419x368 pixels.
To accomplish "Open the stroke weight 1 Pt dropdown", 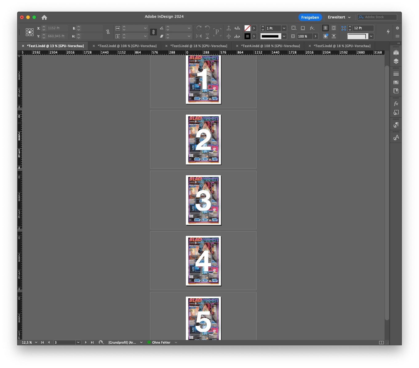I will 284,28.
